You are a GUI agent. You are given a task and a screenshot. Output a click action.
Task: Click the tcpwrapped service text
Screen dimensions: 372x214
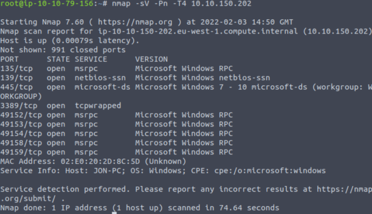pyautogui.click(x=98, y=105)
